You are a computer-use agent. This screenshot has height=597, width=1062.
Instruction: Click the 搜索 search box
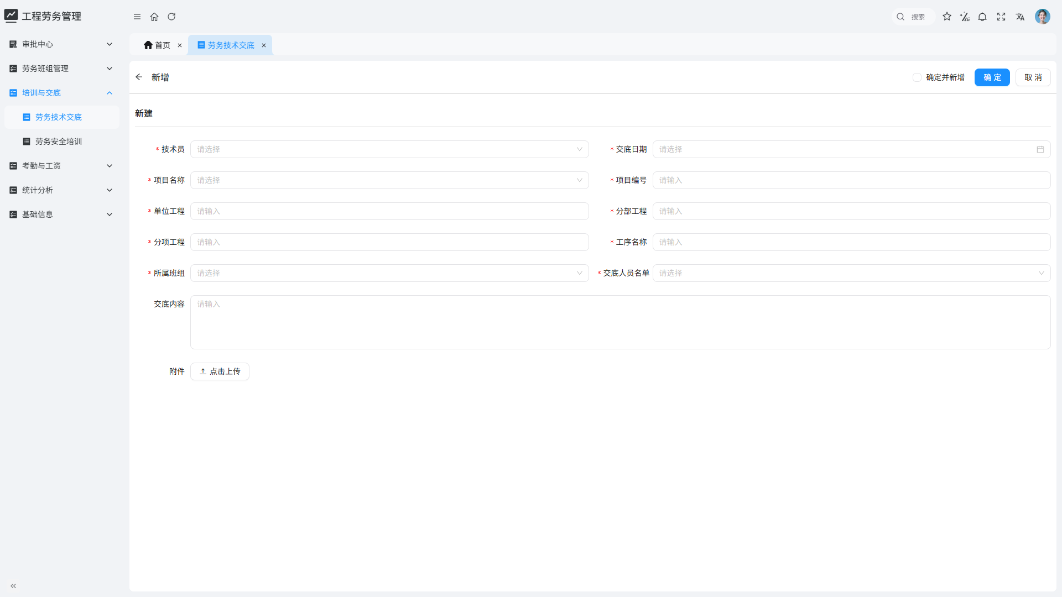[913, 17]
